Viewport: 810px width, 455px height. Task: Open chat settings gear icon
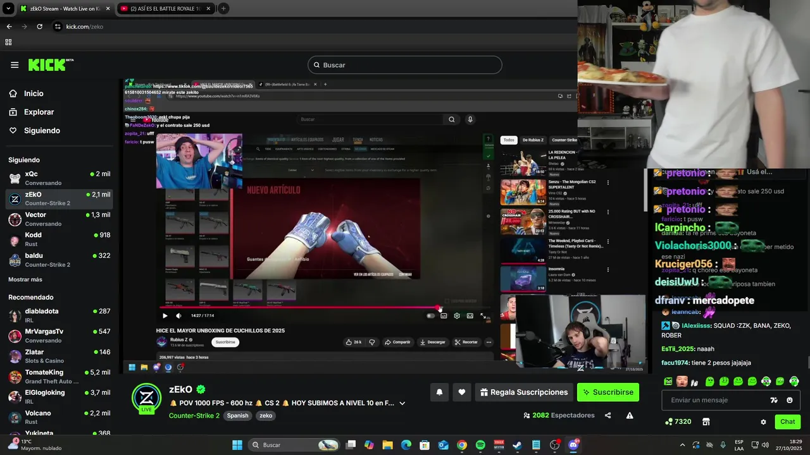click(x=763, y=422)
